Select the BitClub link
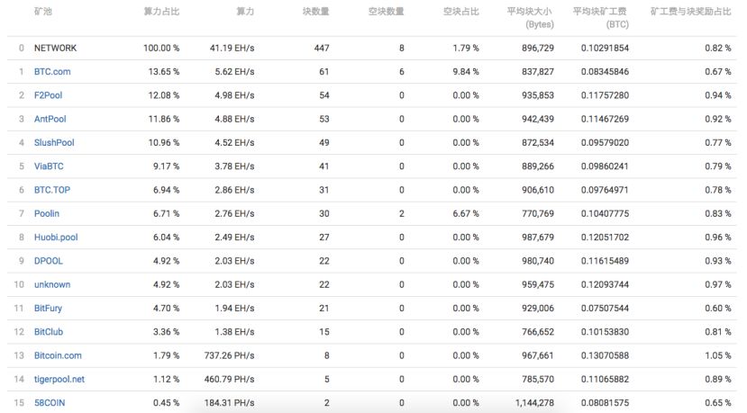 [49, 332]
